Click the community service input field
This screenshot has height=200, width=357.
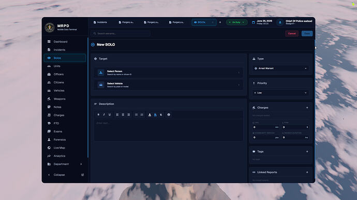click(266, 138)
